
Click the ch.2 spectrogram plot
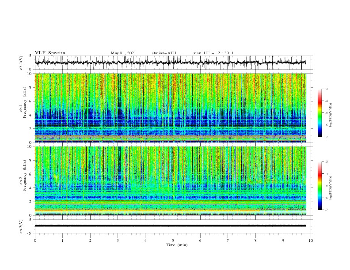tap(170, 181)
